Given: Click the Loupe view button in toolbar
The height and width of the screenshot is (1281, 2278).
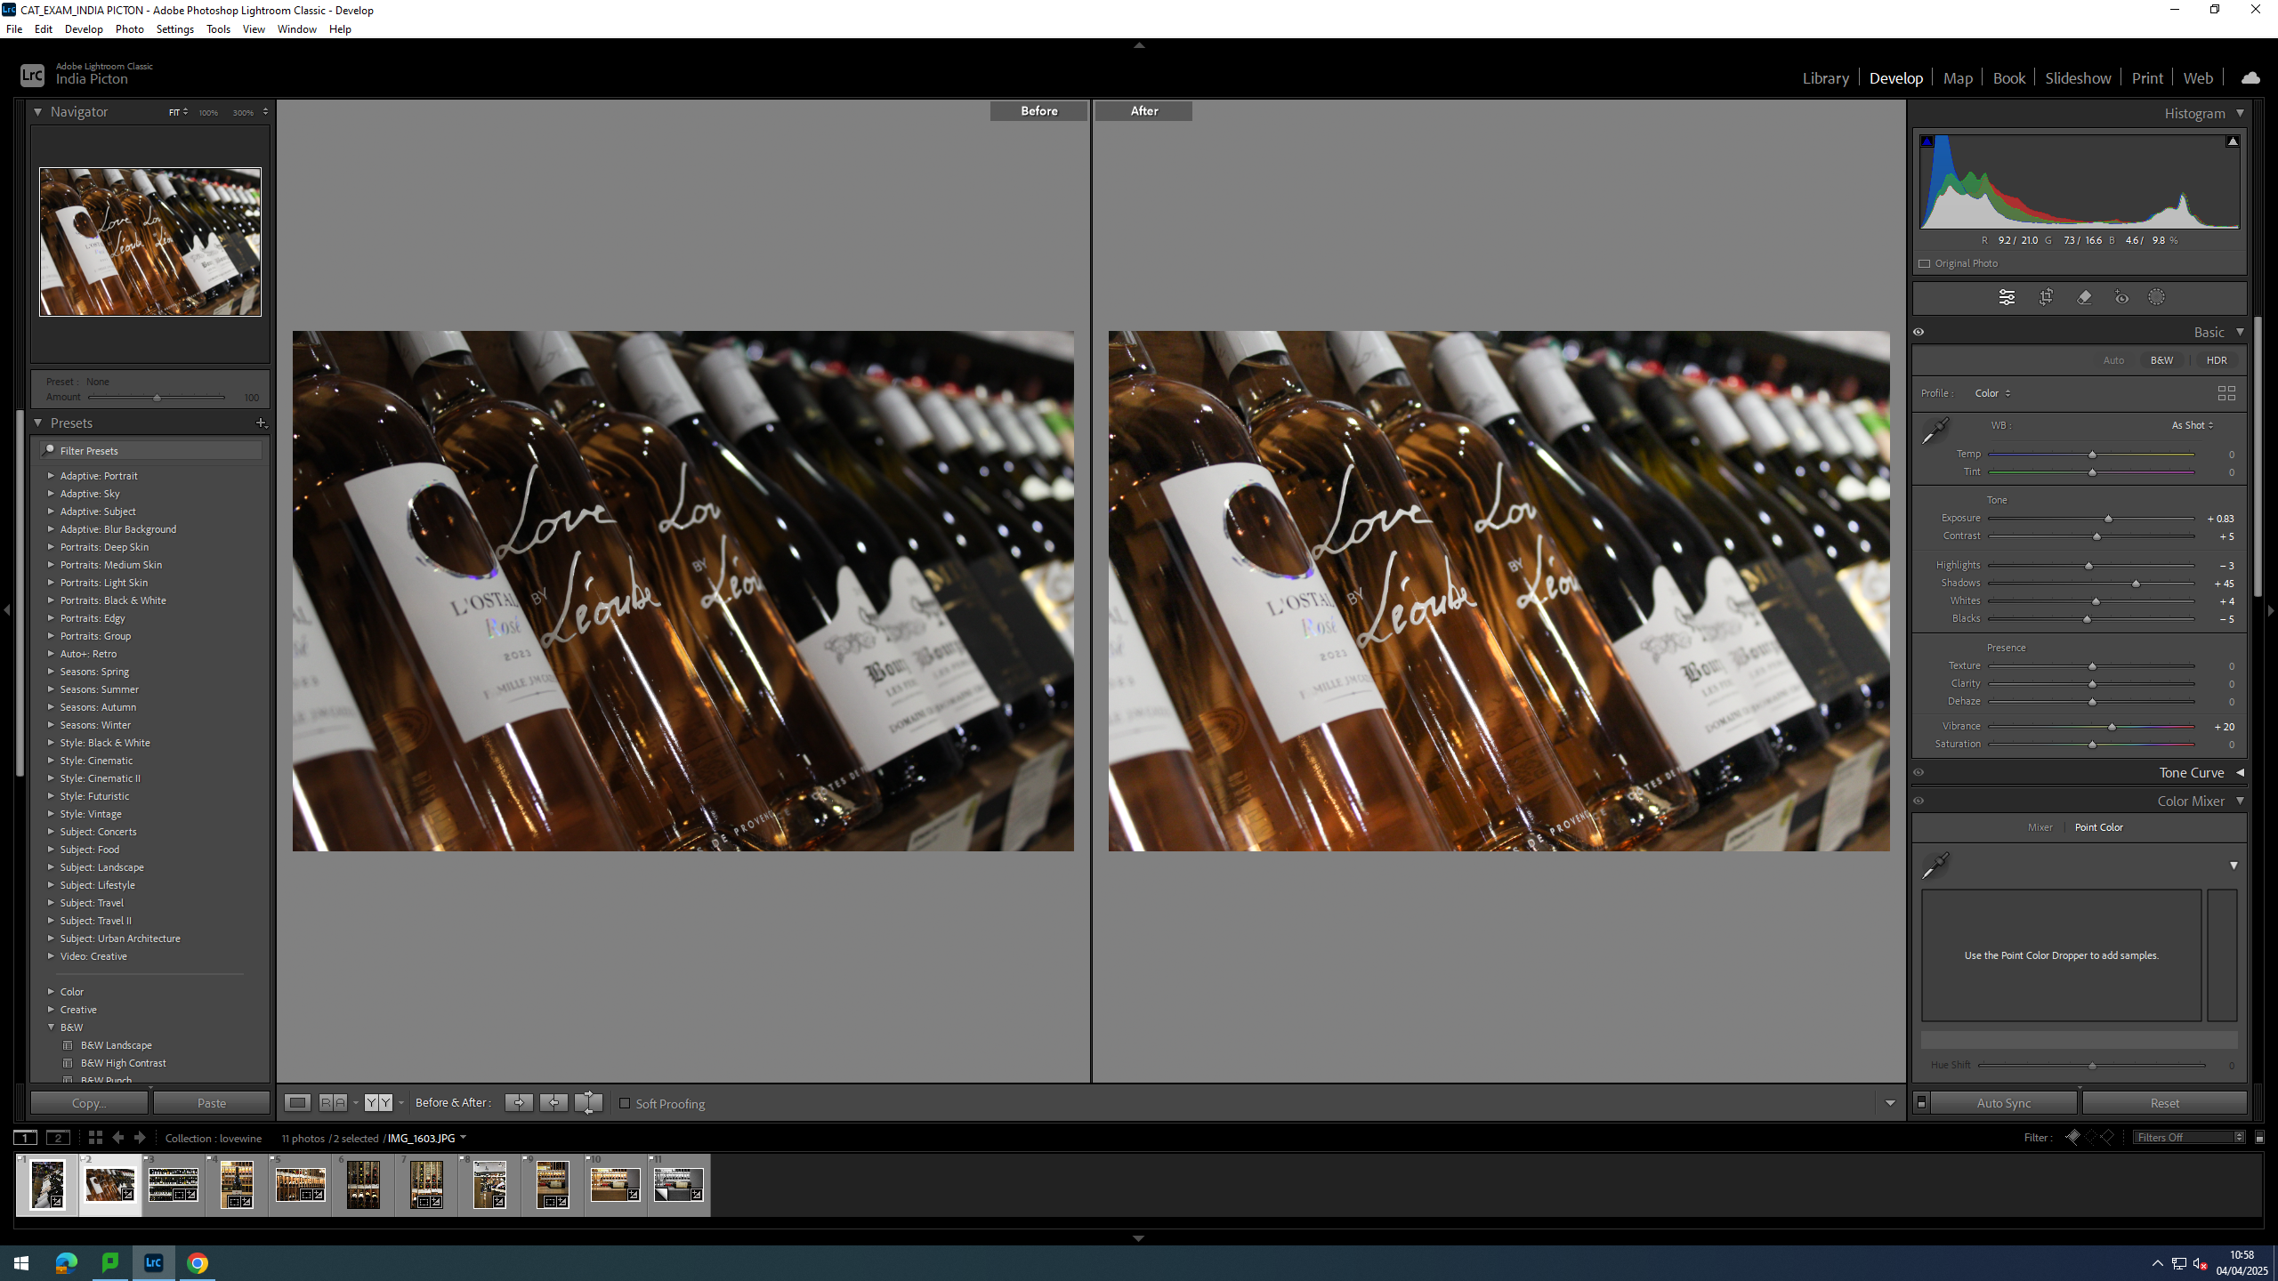Looking at the screenshot, I should (x=297, y=1103).
